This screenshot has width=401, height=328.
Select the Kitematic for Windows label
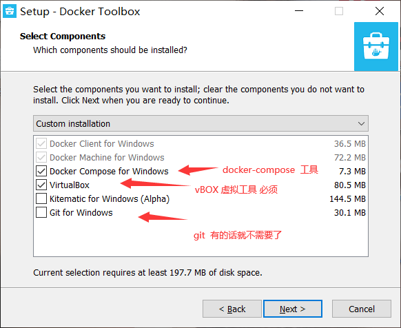[x=110, y=198]
